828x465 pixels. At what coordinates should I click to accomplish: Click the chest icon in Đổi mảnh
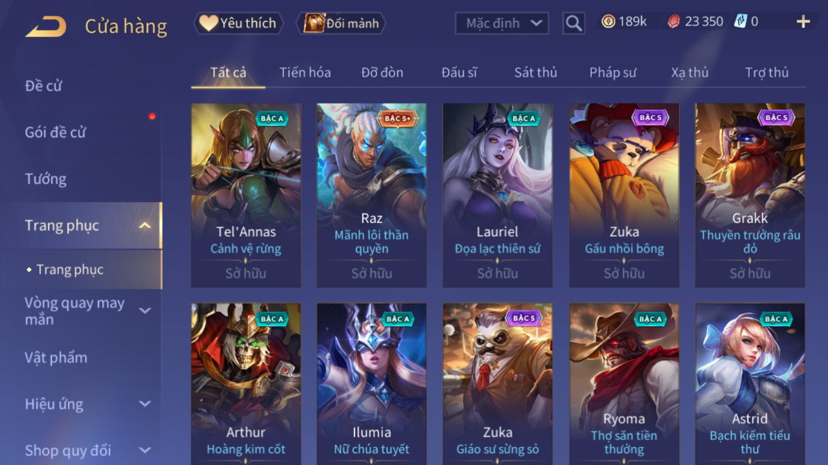314,23
